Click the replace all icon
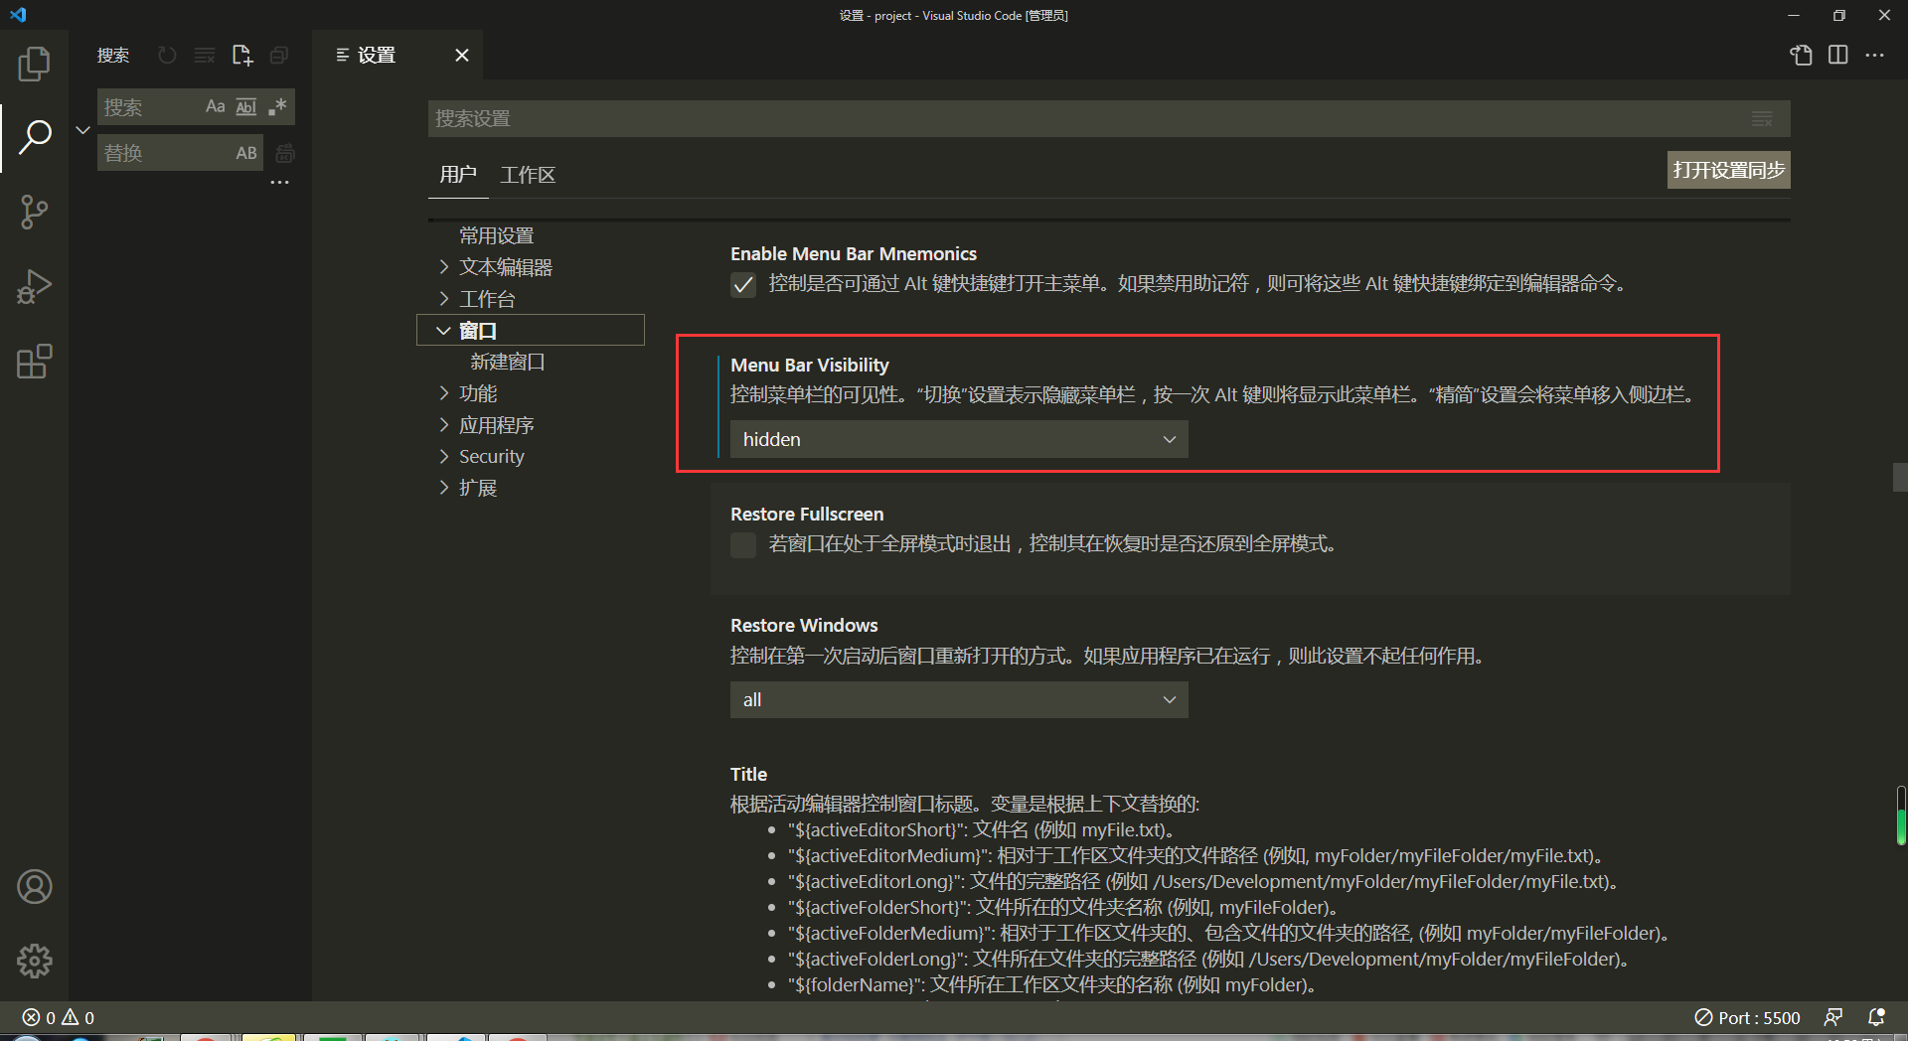This screenshot has height=1041, width=1908. 285,153
